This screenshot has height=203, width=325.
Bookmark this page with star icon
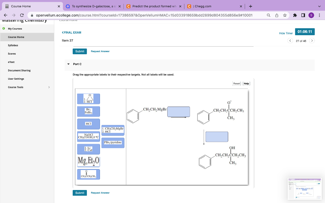click(285, 15)
